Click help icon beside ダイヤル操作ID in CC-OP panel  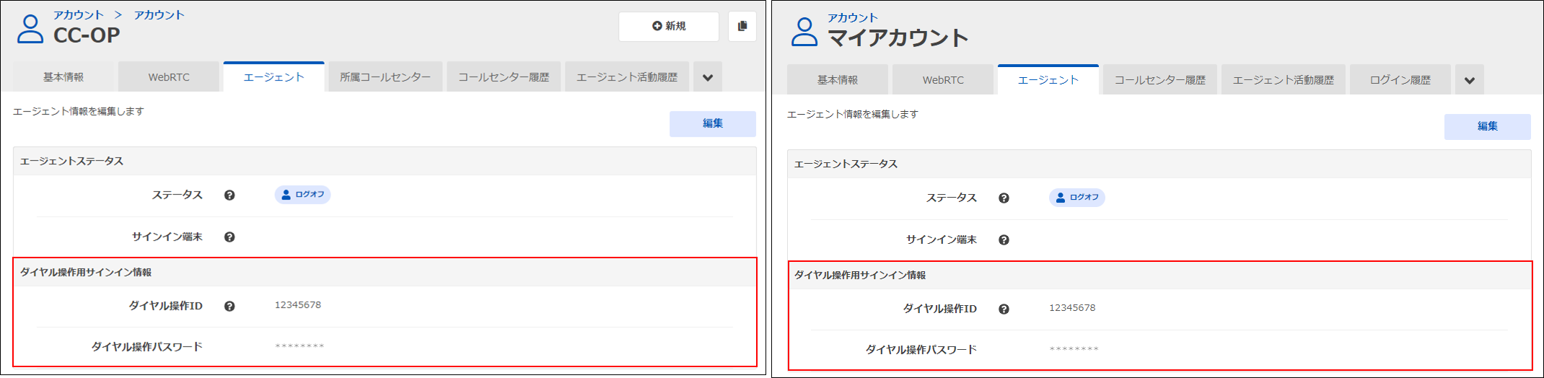pos(229,307)
